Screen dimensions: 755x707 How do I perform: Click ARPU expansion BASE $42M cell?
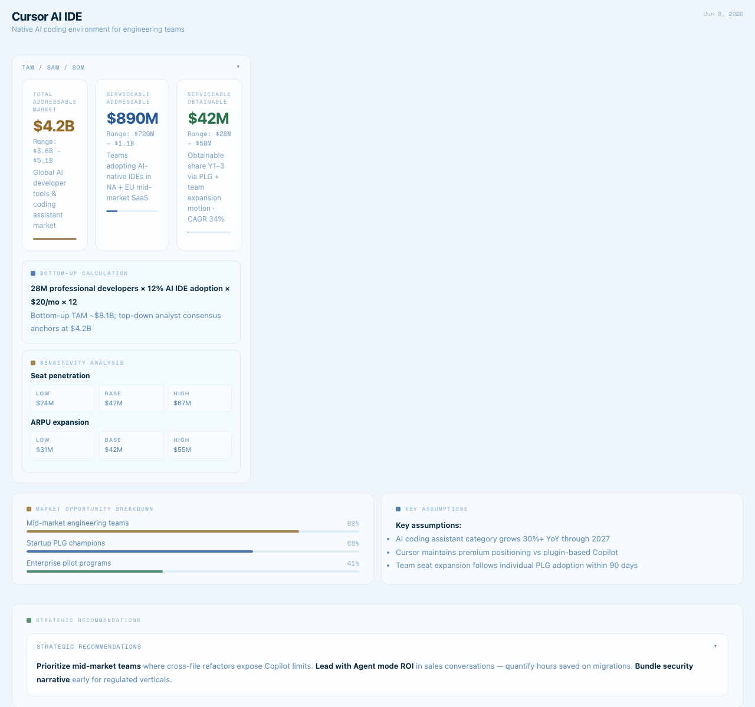click(131, 445)
